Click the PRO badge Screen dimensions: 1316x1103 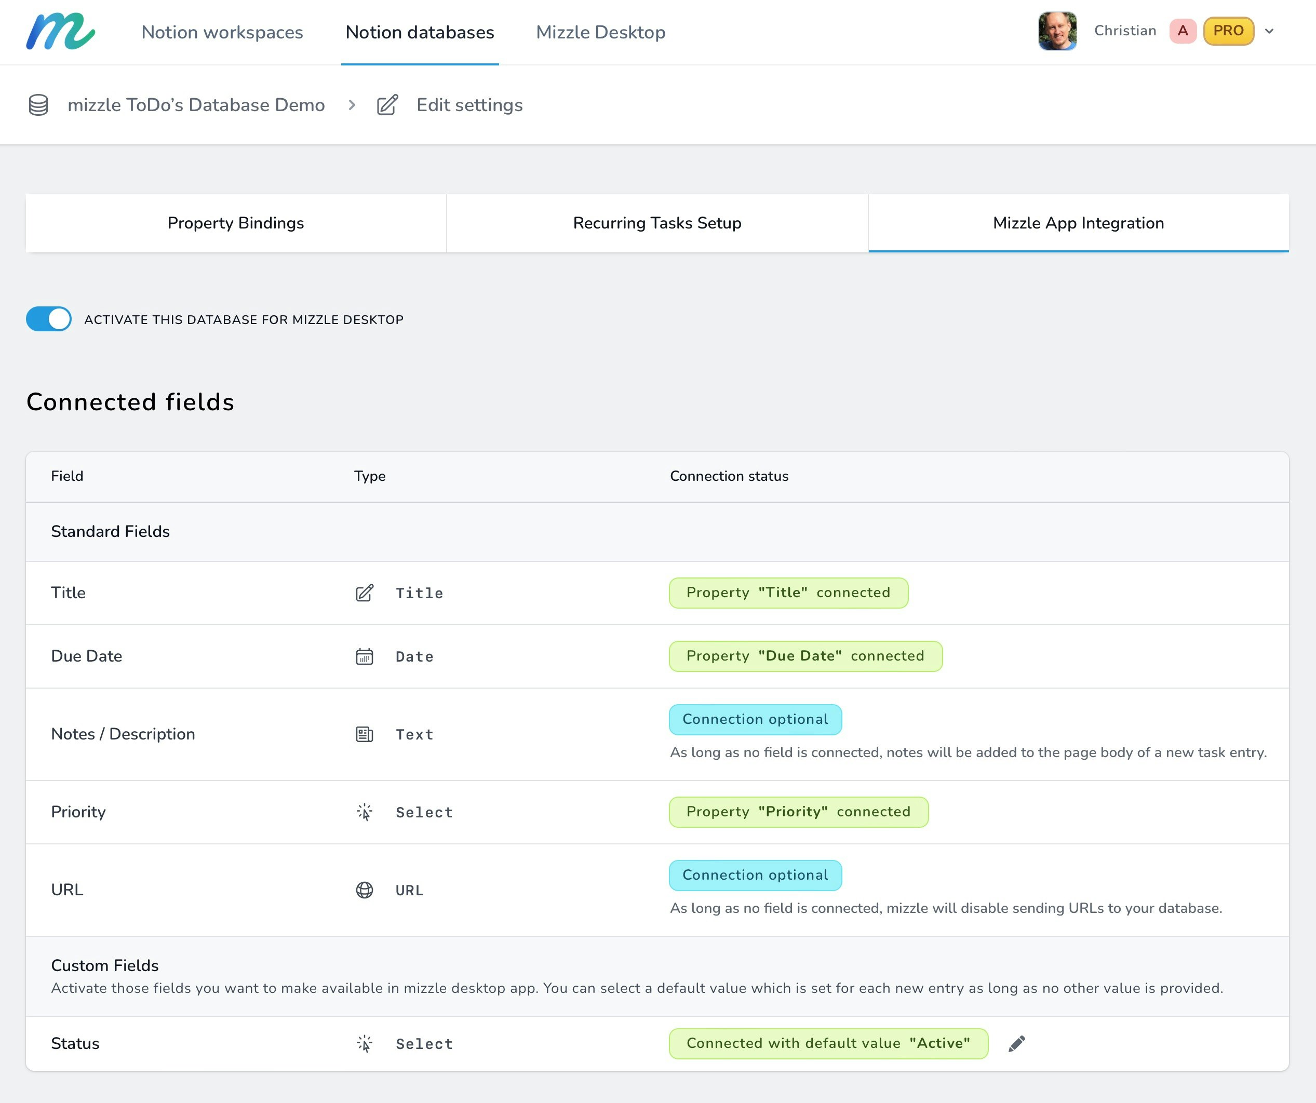point(1228,31)
